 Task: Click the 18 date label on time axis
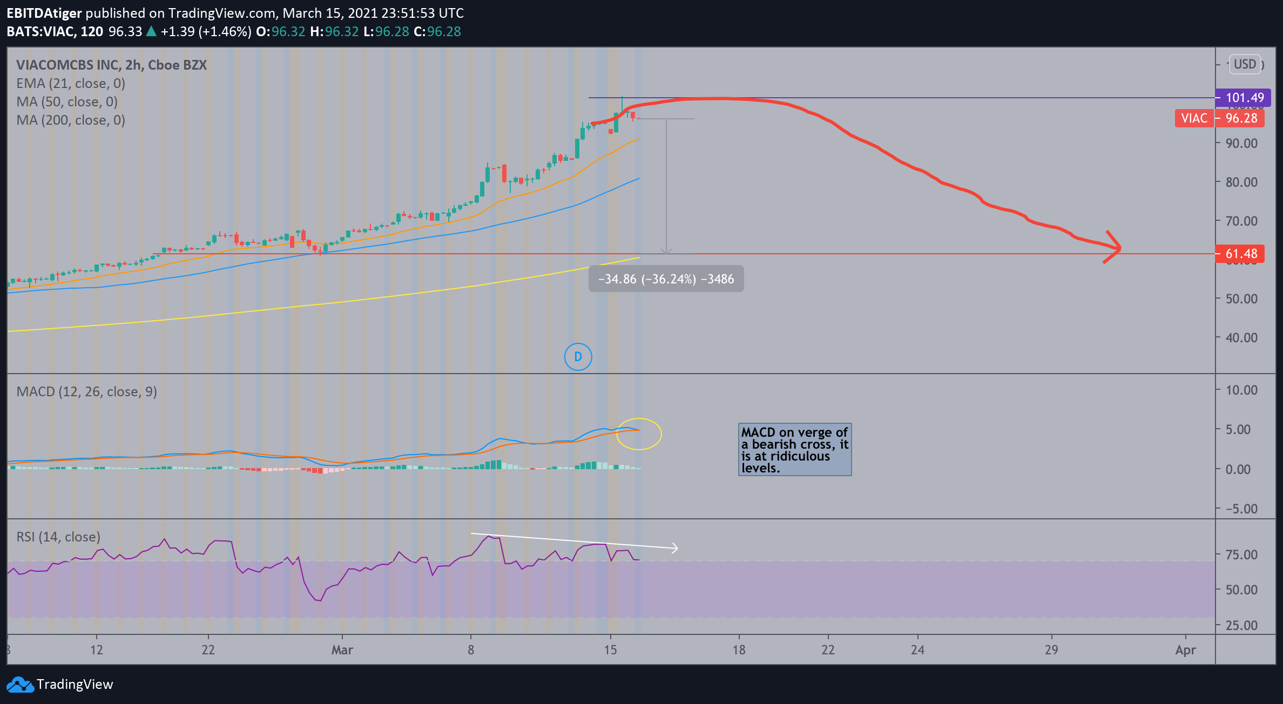pyautogui.click(x=739, y=650)
